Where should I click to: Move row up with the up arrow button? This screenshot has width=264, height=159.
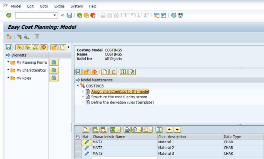coord(169,130)
